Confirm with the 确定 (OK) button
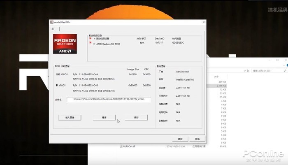 [x=180, y=139]
